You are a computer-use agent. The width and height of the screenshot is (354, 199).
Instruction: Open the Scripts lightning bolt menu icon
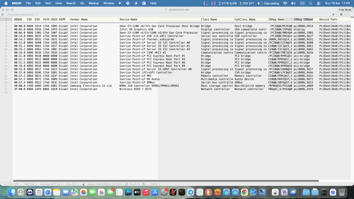[x=136, y=3]
